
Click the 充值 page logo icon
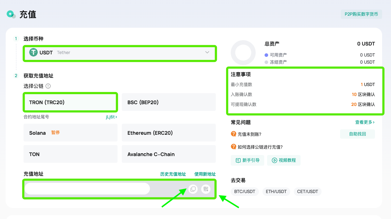coord(11,15)
